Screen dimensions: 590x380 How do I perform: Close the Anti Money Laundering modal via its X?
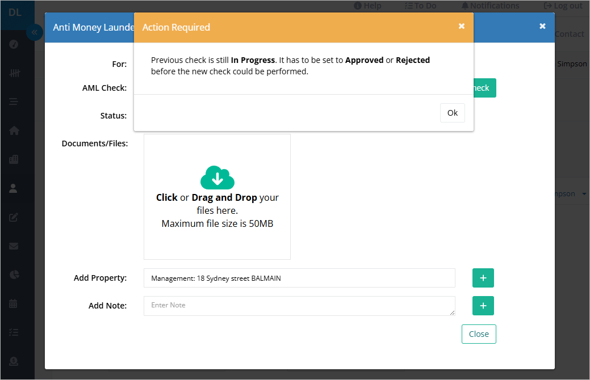pyautogui.click(x=542, y=26)
